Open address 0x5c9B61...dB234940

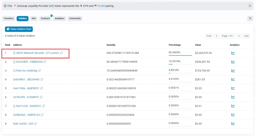coord(26,79)
